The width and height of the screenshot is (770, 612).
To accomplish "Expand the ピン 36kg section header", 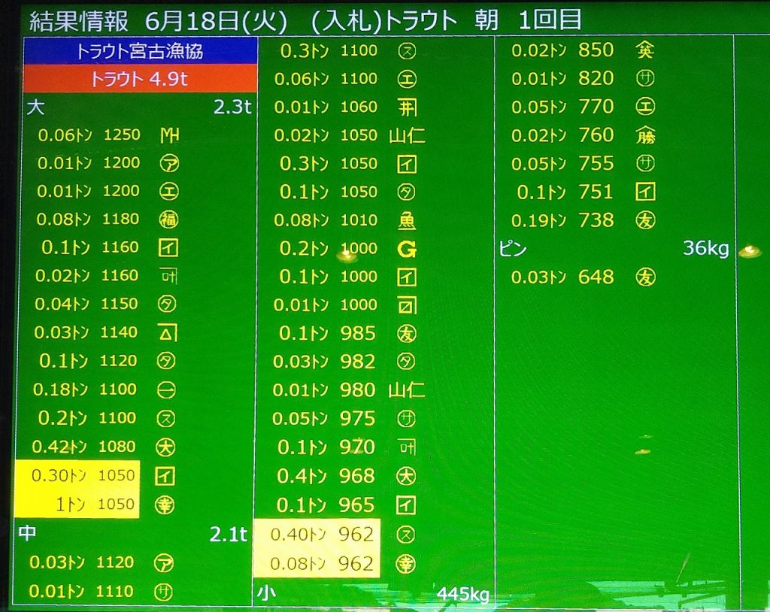I will click(613, 249).
